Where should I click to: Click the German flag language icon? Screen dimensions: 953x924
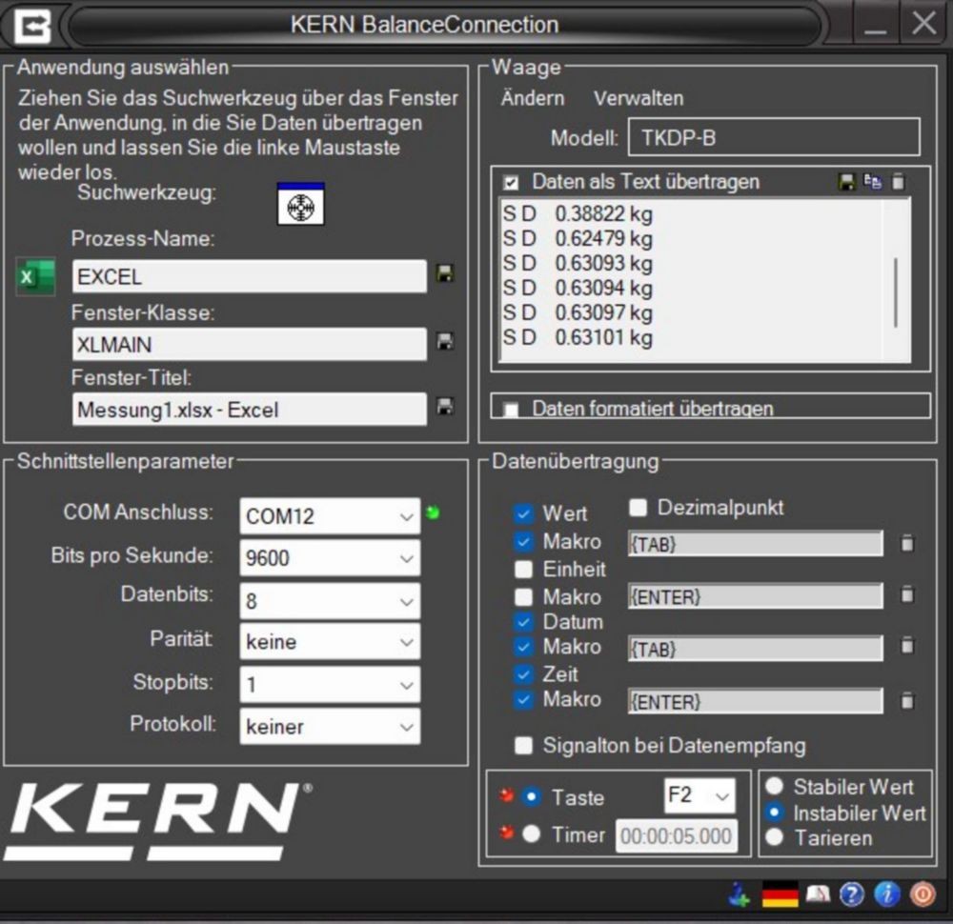(780, 894)
